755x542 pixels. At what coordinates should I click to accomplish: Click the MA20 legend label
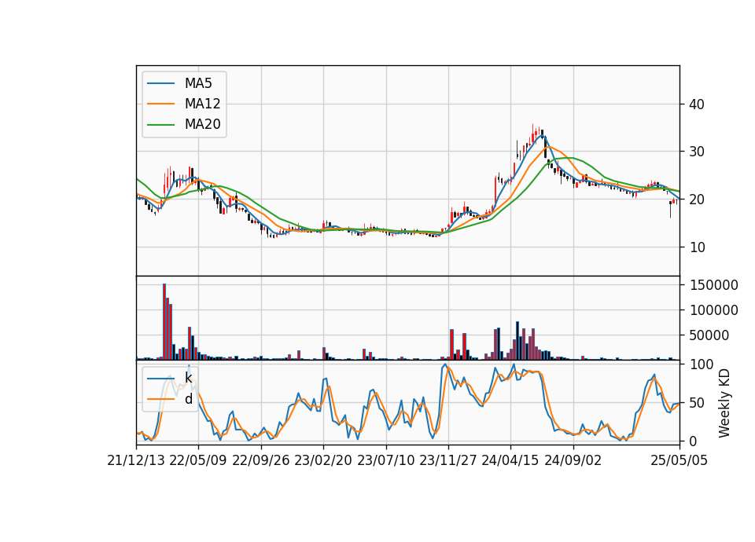[202, 124]
